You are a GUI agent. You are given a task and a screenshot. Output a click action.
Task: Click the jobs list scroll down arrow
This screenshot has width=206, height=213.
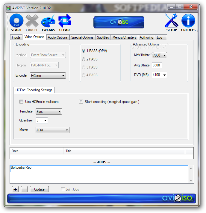(191, 180)
